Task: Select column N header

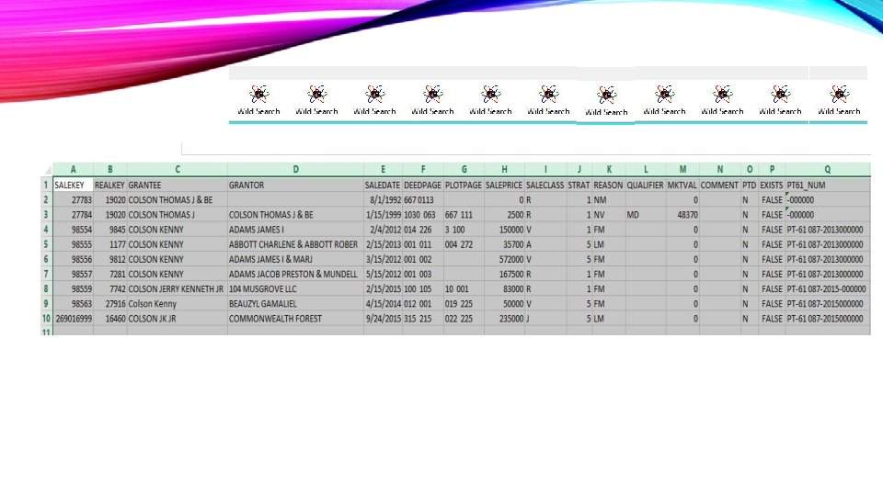Action: point(719,169)
